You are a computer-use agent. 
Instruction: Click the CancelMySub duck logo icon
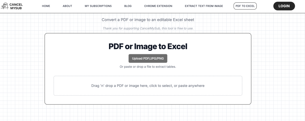pyautogui.click(x=4, y=6)
